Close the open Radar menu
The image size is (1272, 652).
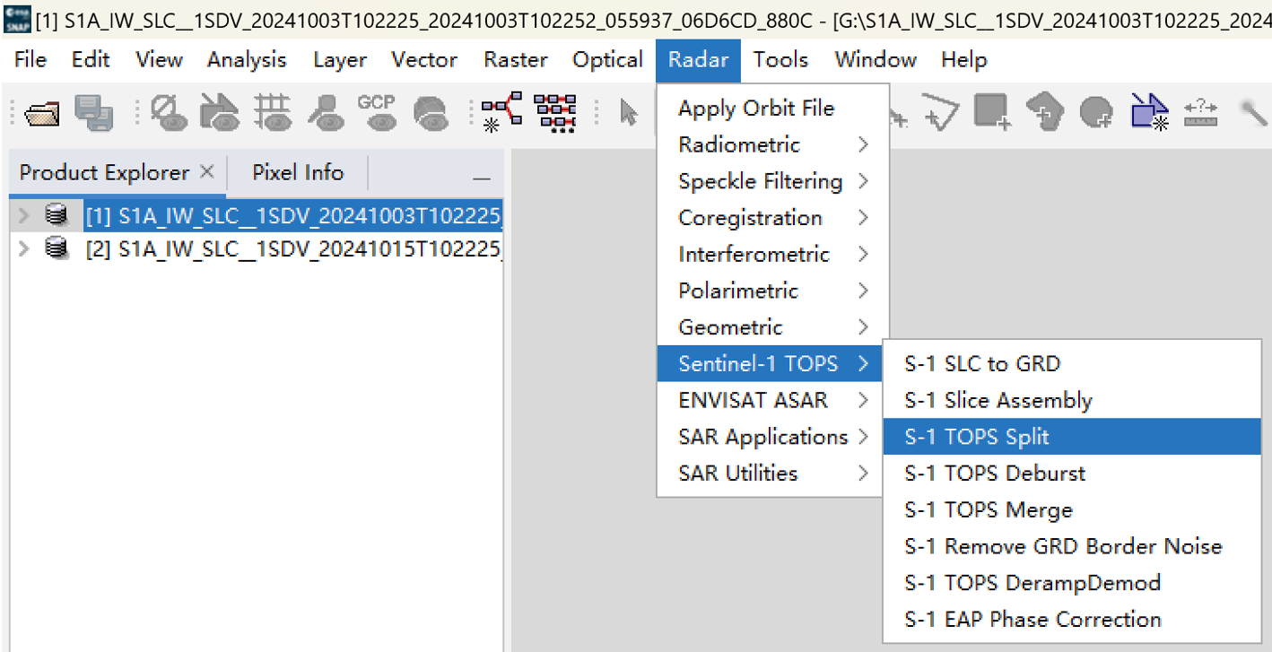pyautogui.click(x=699, y=60)
